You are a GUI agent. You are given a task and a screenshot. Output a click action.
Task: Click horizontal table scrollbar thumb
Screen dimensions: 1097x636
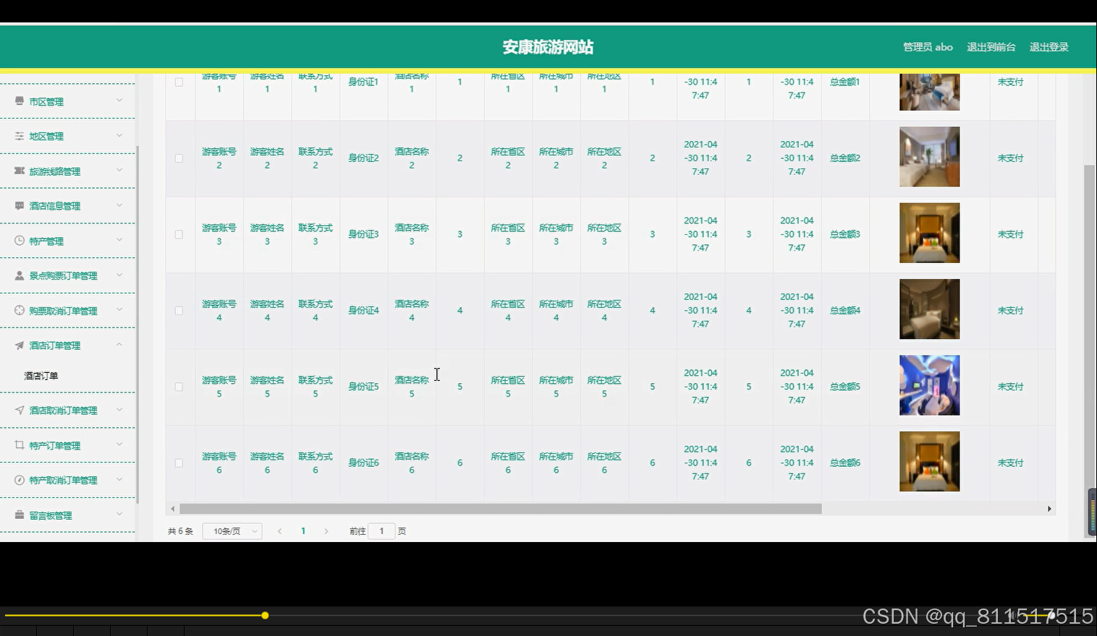pyautogui.click(x=501, y=509)
